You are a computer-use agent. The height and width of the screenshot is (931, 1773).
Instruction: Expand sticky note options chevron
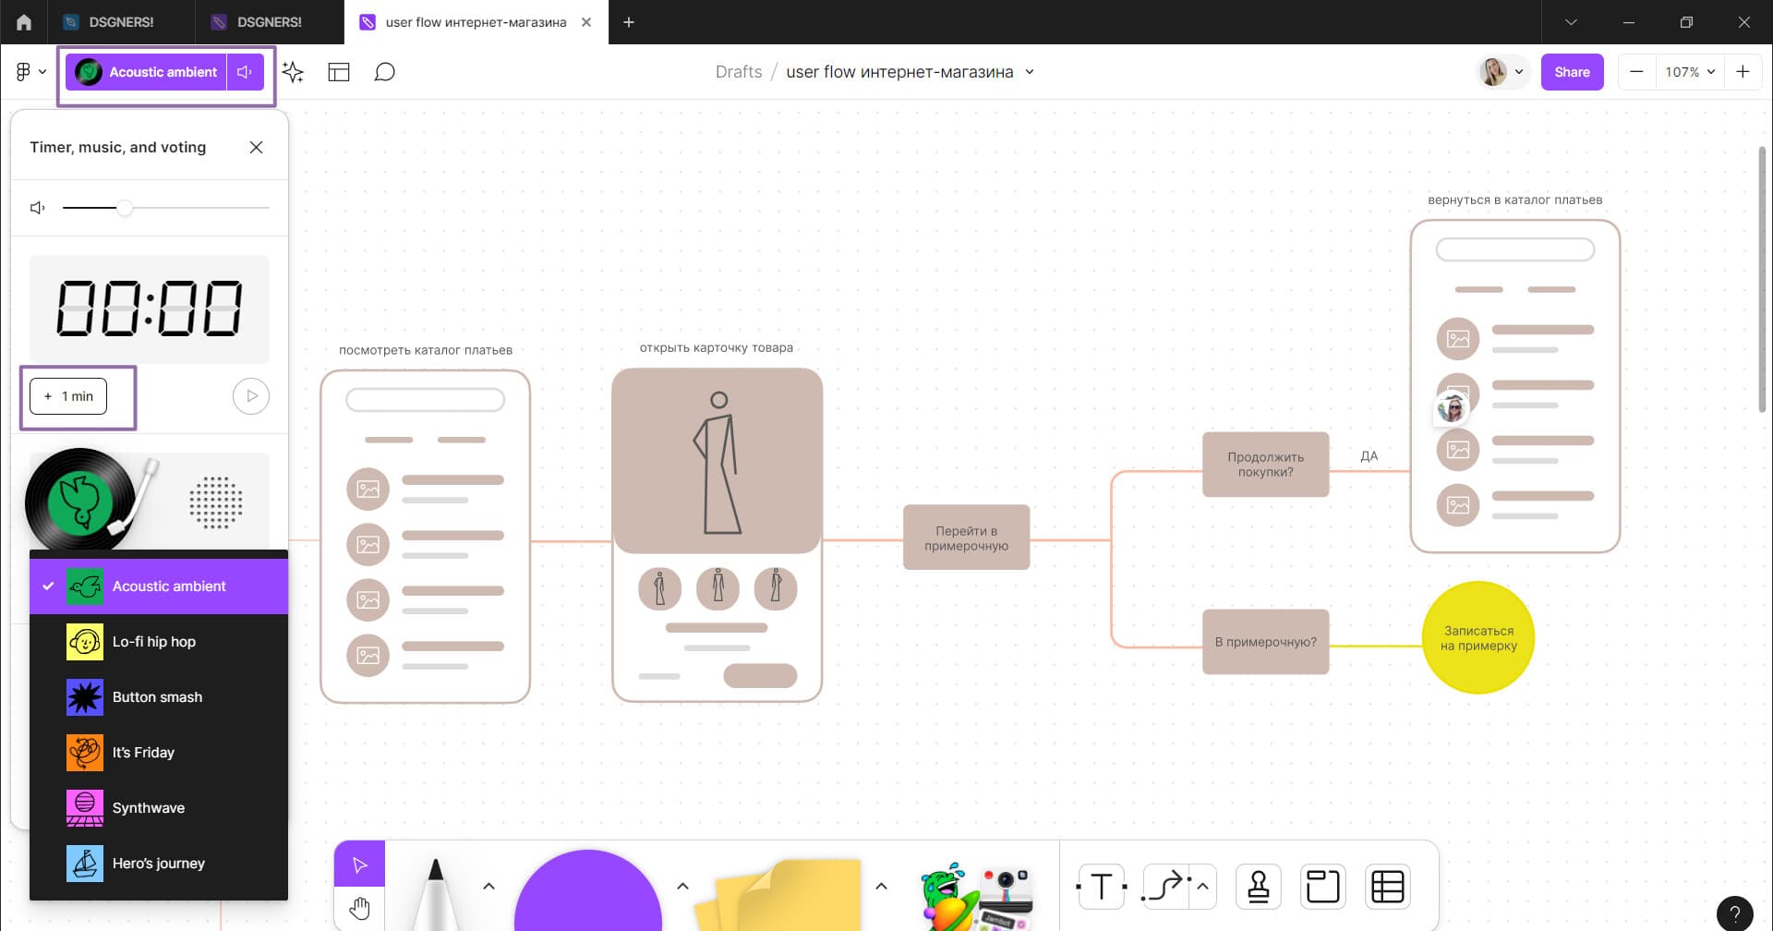(881, 887)
